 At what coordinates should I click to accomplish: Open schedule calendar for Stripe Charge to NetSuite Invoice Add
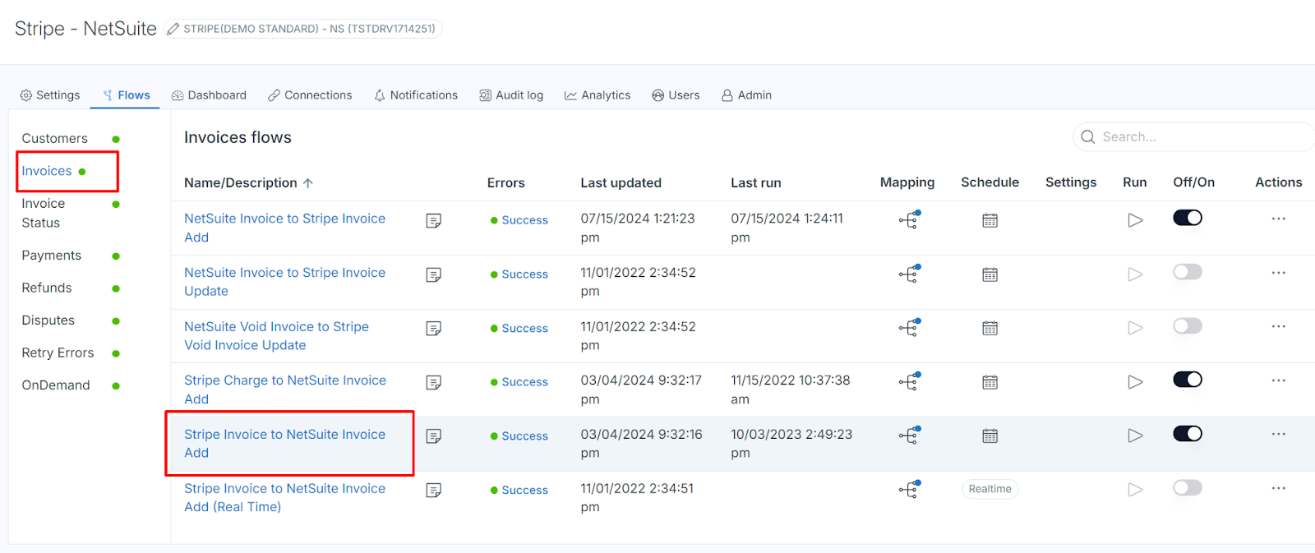pyautogui.click(x=990, y=382)
